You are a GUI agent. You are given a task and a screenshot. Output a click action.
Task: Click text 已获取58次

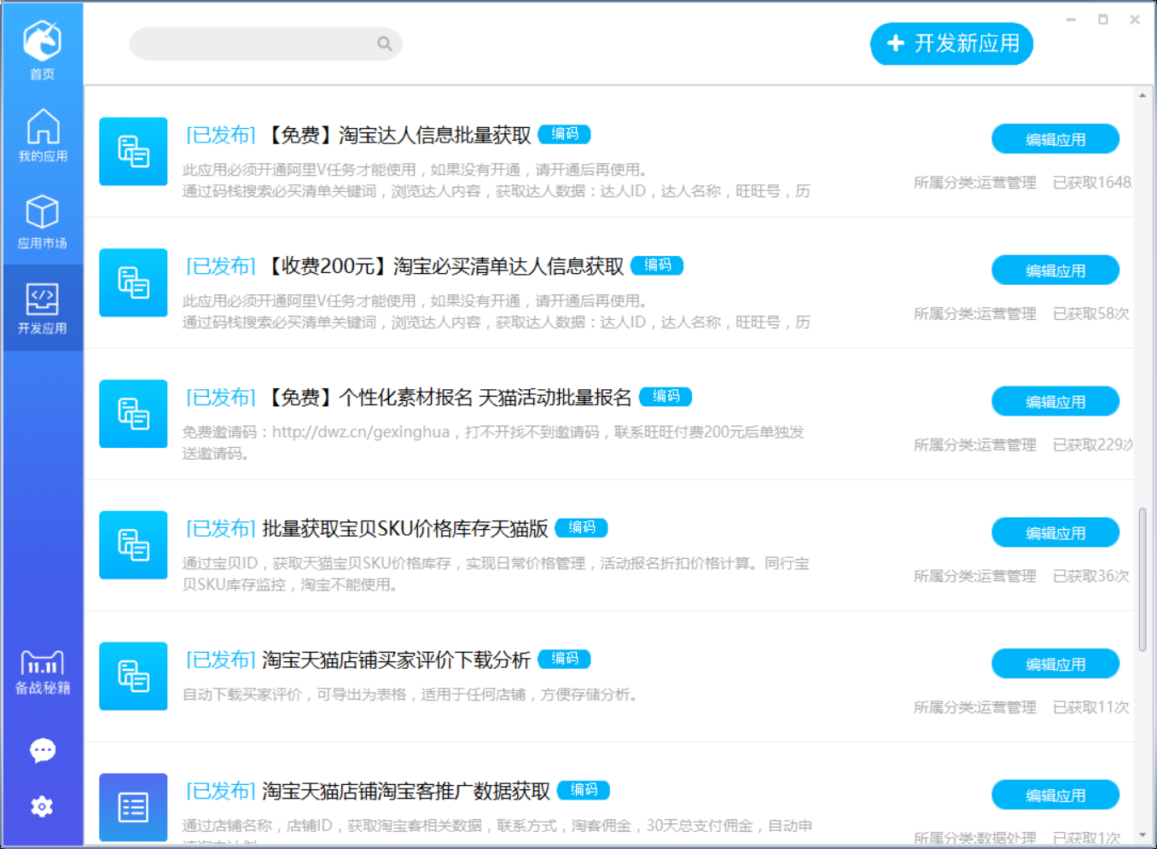[1091, 314]
